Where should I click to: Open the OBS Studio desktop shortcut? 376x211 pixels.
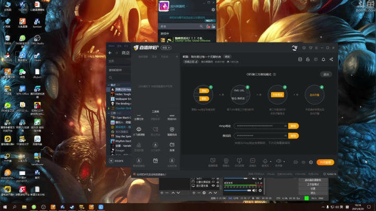point(37,40)
